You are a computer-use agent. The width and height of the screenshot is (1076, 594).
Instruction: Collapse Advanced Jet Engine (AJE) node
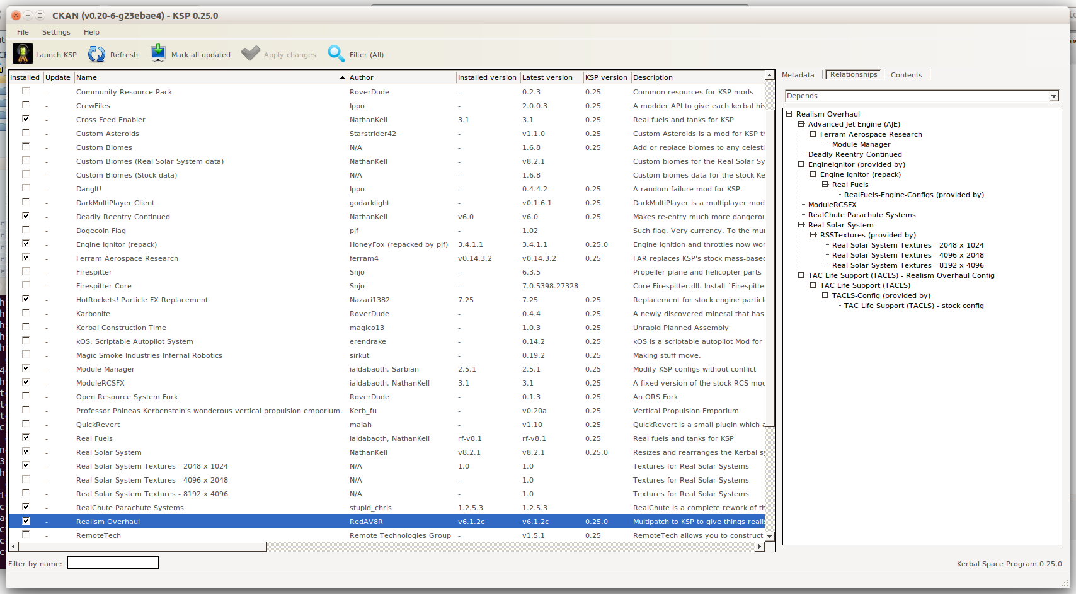click(x=801, y=124)
